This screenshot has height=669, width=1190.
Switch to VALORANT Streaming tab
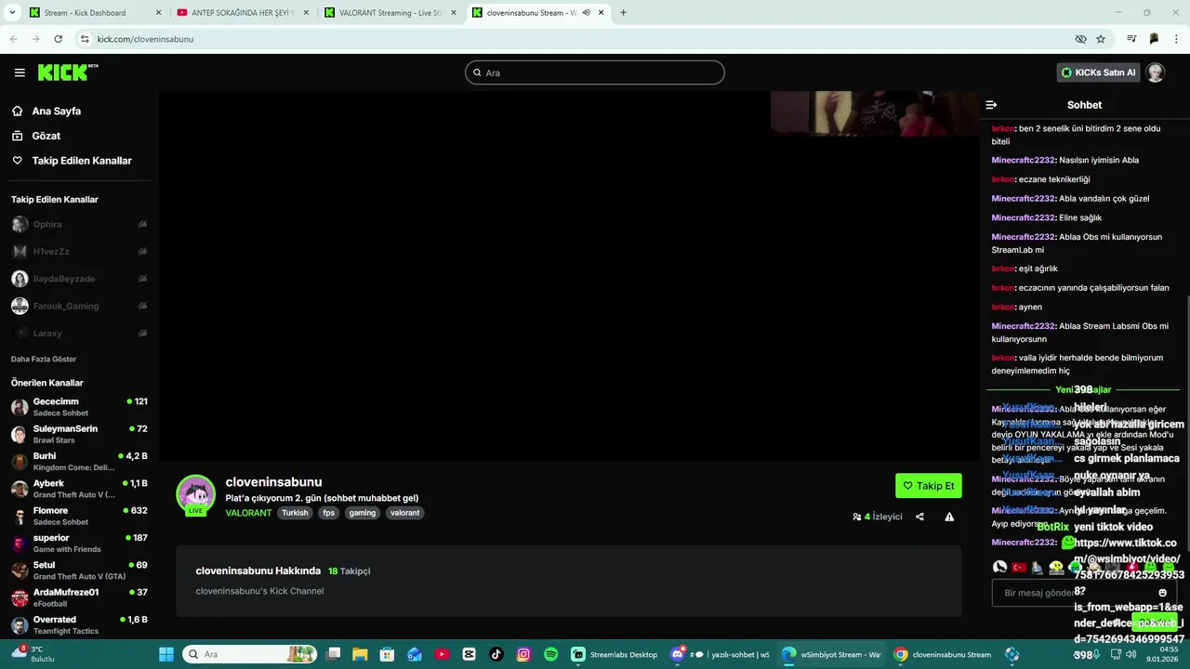point(390,13)
